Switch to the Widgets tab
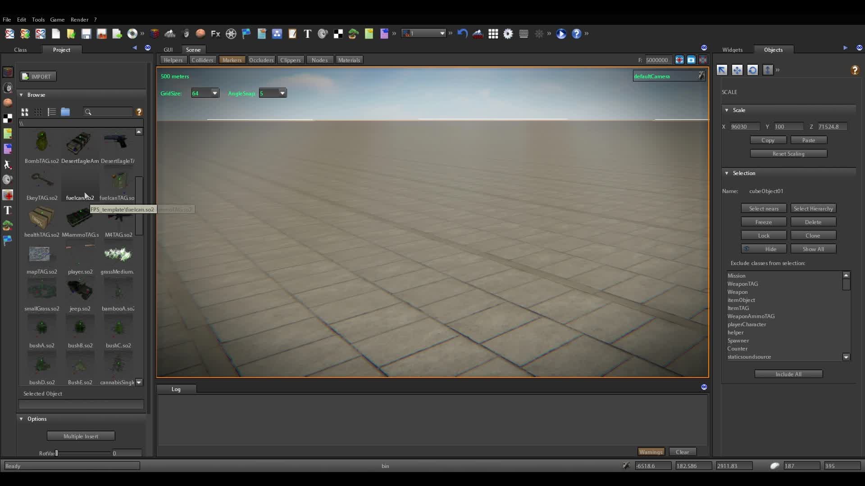Image resolution: width=865 pixels, height=486 pixels. click(x=732, y=50)
